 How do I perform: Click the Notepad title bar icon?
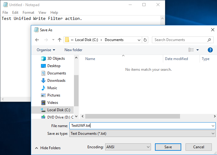(x=5, y=5)
